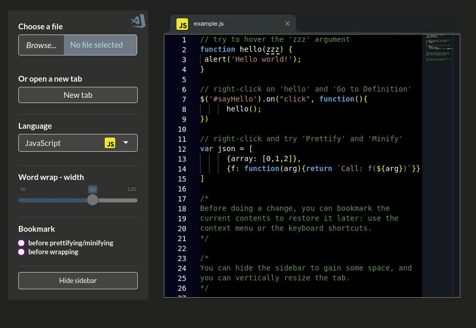Viewport: 476px width, 328px height.
Task: Switch to the example.js tab
Action: click(x=209, y=24)
